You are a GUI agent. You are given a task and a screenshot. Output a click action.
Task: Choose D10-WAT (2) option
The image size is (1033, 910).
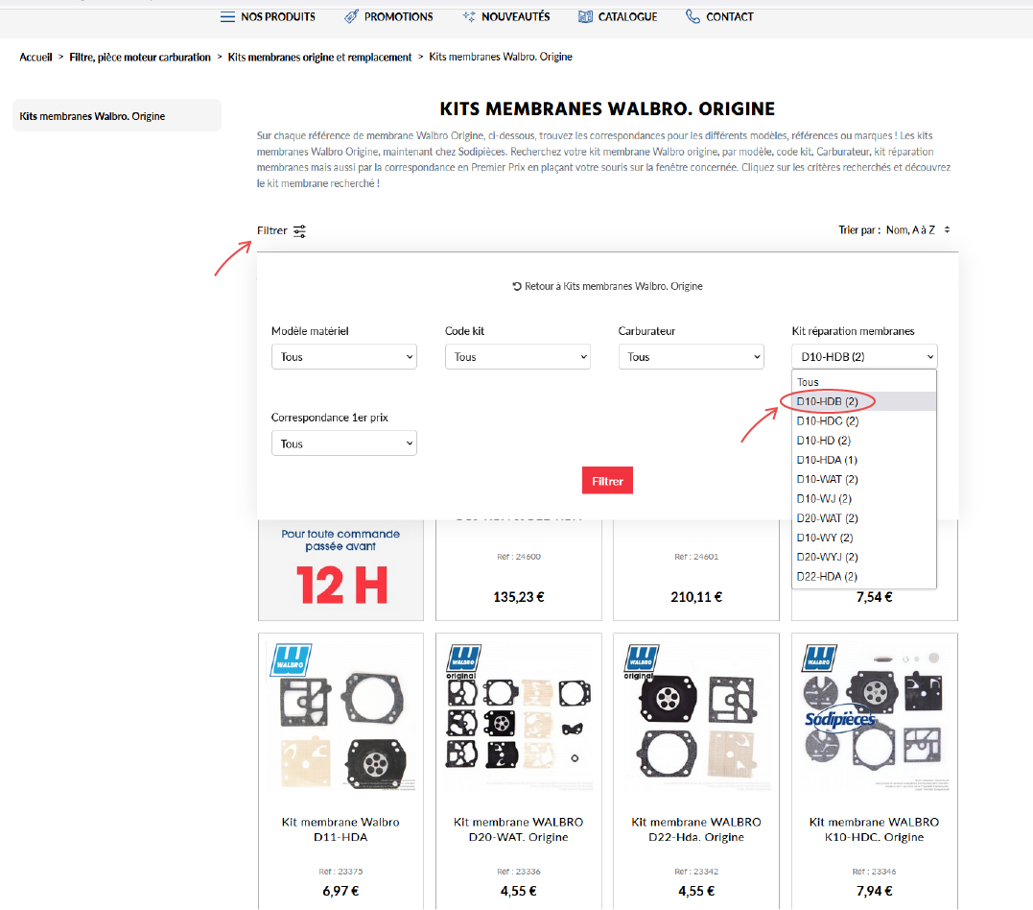[863, 479]
